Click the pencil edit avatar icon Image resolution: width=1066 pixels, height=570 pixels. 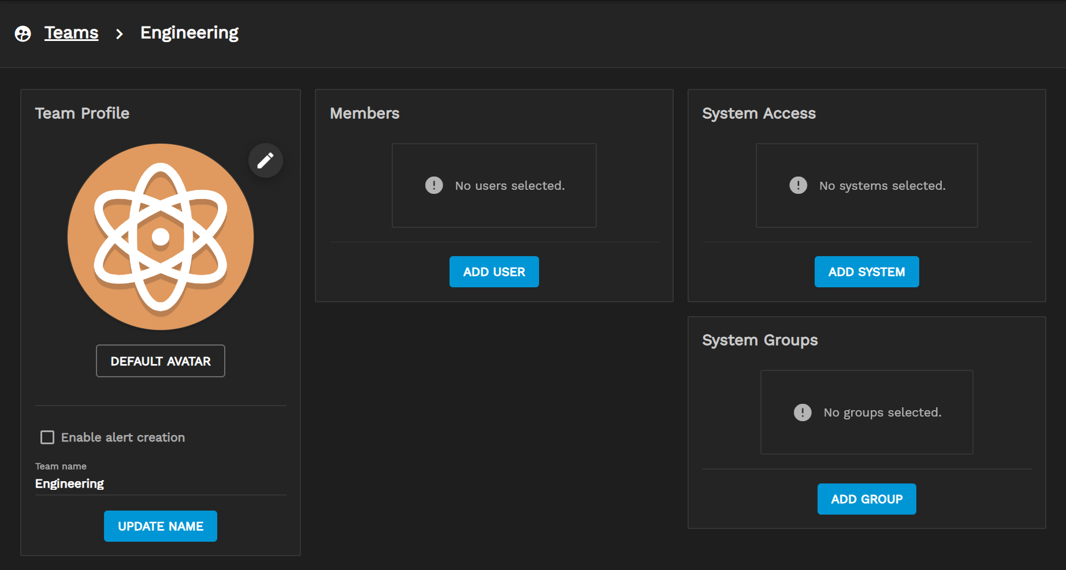coord(265,160)
